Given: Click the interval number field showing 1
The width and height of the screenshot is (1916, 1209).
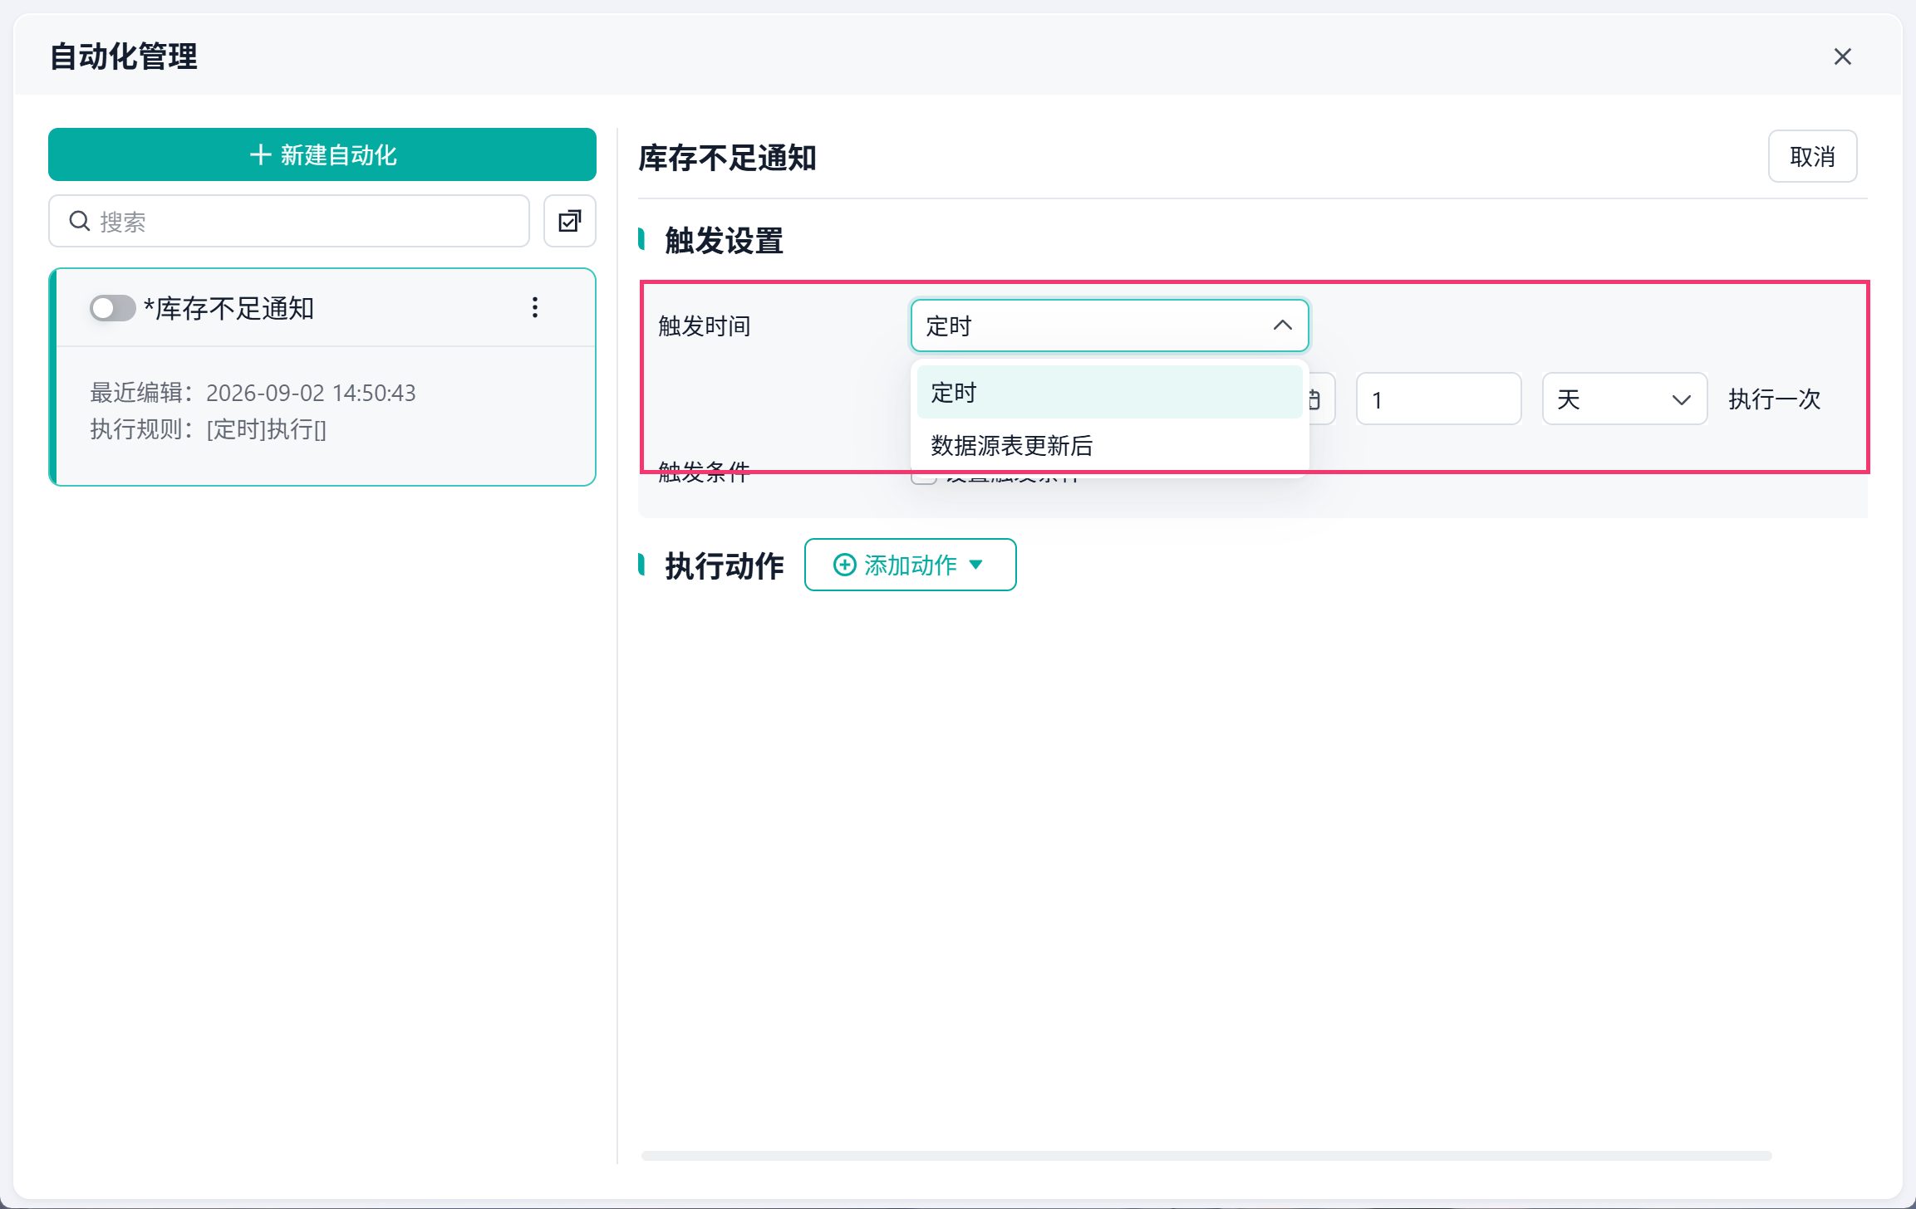Looking at the screenshot, I should pyautogui.click(x=1438, y=399).
